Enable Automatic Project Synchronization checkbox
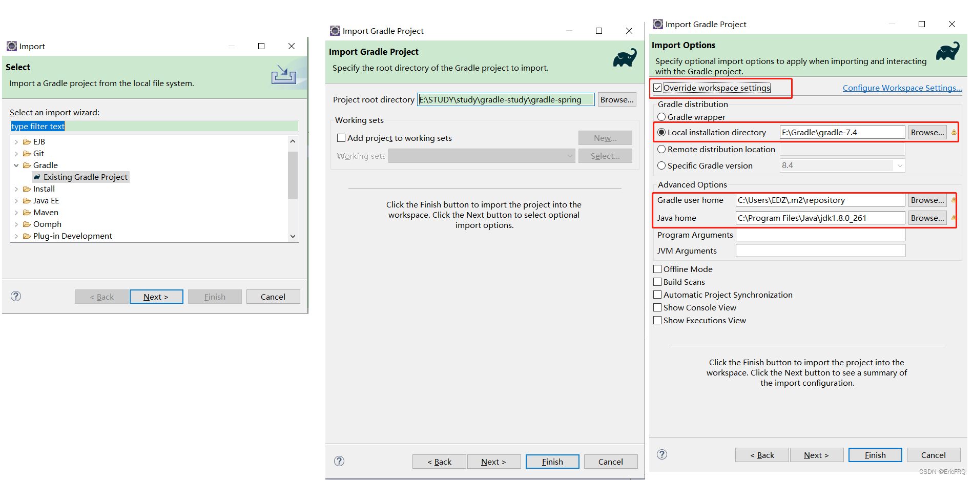 [x=657, y=295]
